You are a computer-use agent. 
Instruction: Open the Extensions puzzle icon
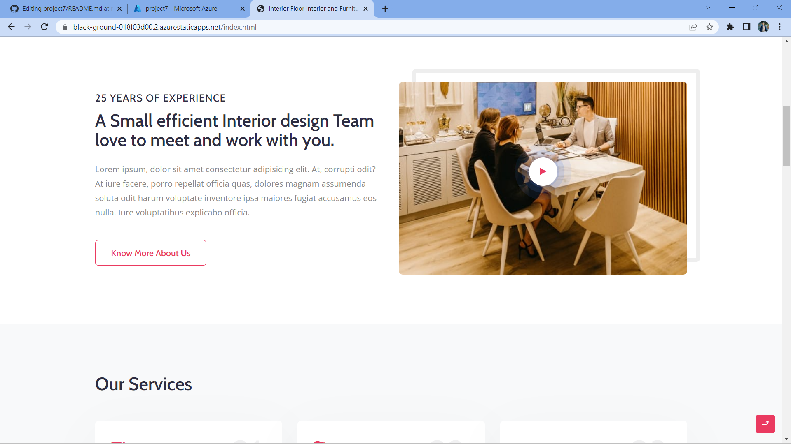pyautogui.click(x=730, y=27)
